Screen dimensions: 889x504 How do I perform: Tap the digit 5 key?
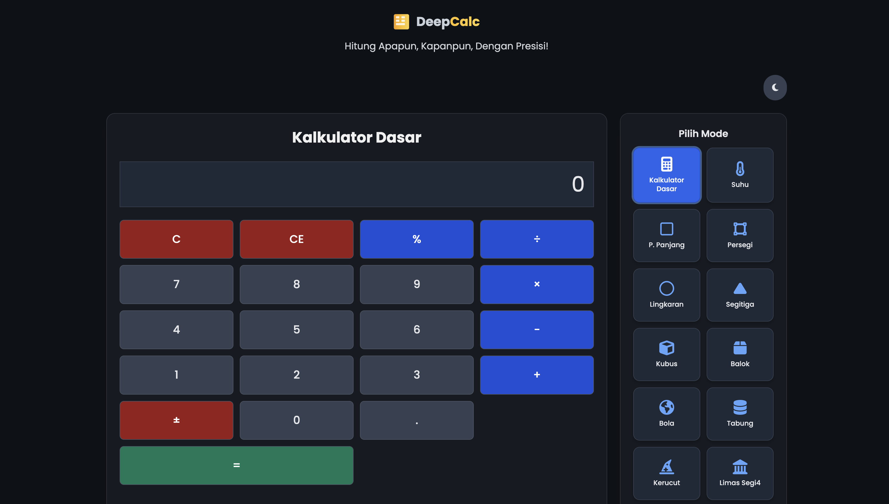point(297,330)
